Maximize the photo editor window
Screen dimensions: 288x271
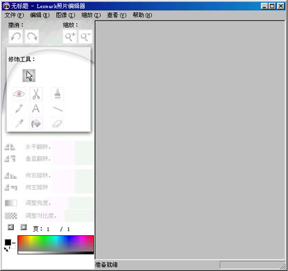tap(272, 6)
